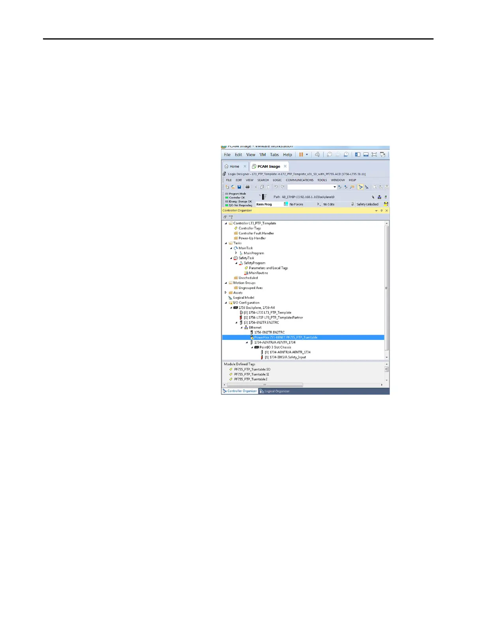
Task: Click the Controller Tags tag icon
Action: pyautogui.click(x=236, y=228)
